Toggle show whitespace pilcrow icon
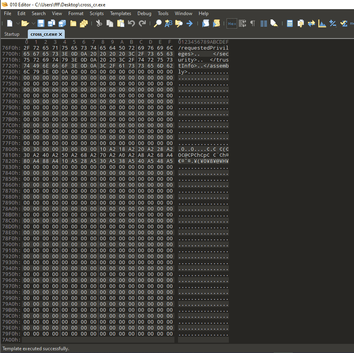Screen dimensions: 354x353 (x=253, y=23)
